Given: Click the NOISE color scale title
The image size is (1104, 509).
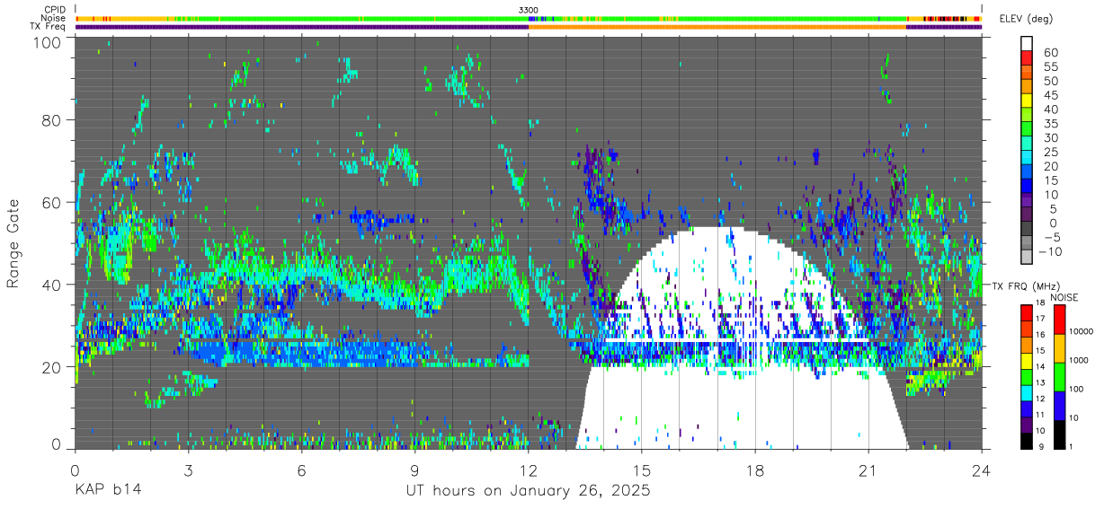Looking at the screenshot, I should 1064,297.
